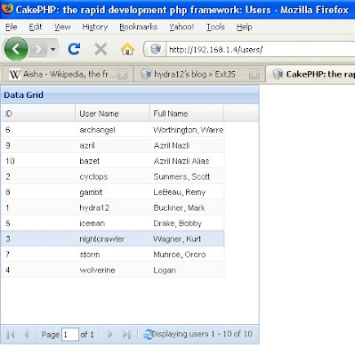Select the CakePHP tab
This screenshot has width=355, height=356.
311,74
